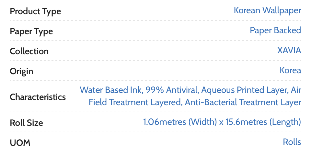
Task: Click the Product Type label
Action: (x=35, y=11)
